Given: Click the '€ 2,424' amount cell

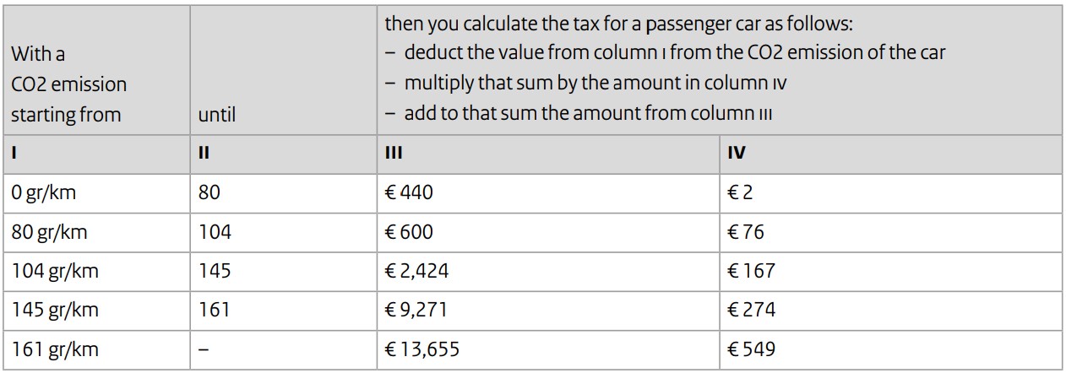Looking at the screenshot, I should (x=548, y=271).
